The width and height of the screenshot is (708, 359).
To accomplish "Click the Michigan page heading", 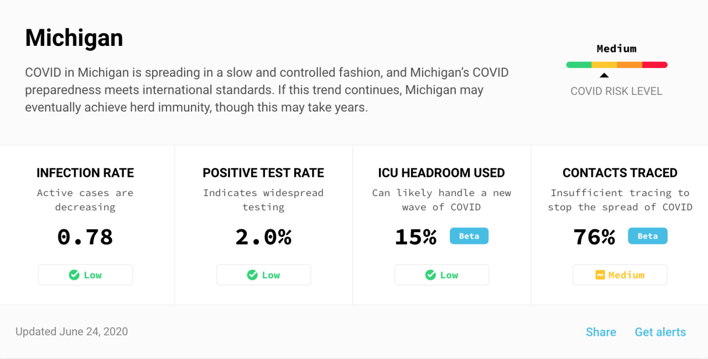I will [x=74, y=38].
